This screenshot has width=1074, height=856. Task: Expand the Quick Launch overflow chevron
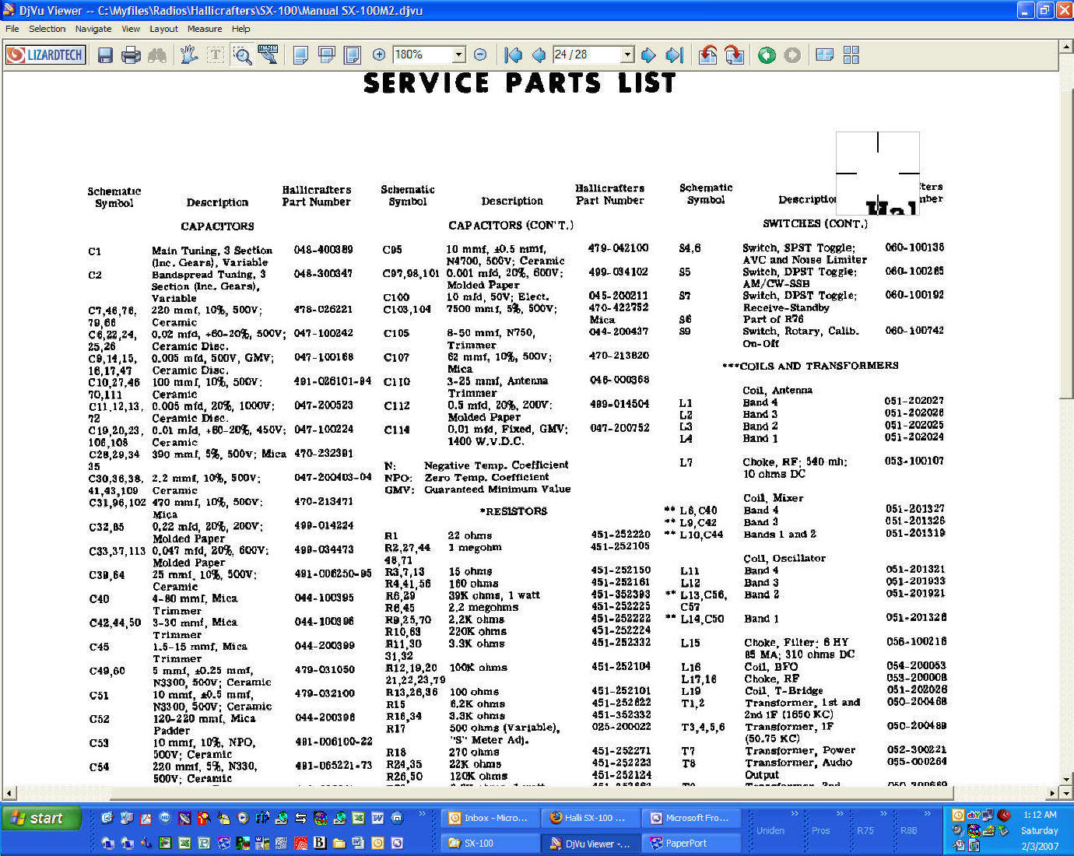tap(423, 814)
